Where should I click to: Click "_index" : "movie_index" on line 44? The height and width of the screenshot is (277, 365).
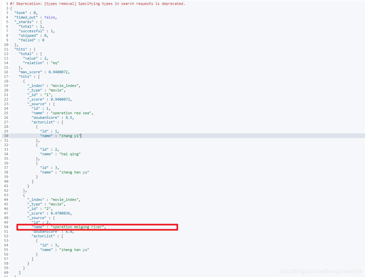point(54,200)
